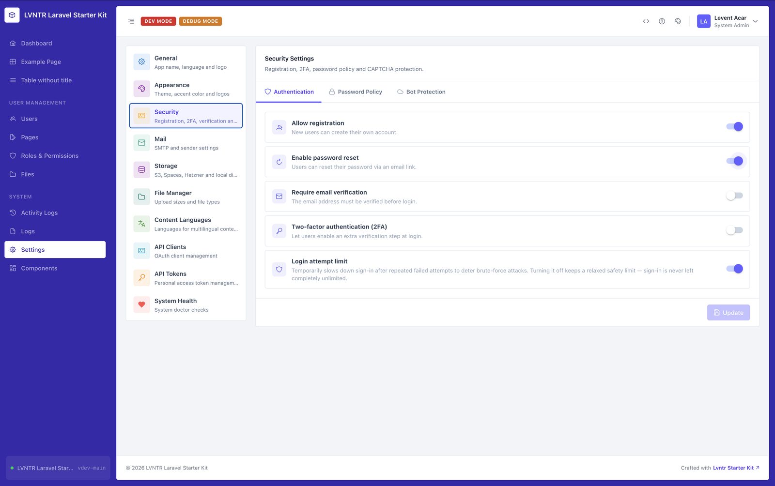This screenshot has height=486, width=775.
Task: Click the vdev-main version status bar
Action: 58,468
